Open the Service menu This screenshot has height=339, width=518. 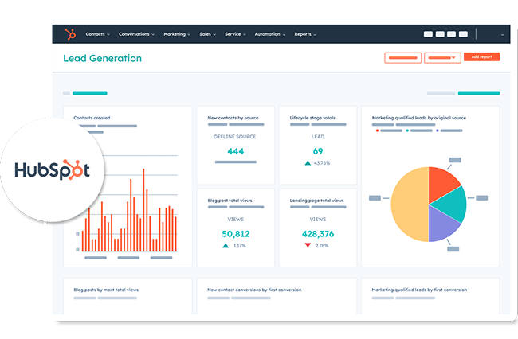[x=235, y=34]
